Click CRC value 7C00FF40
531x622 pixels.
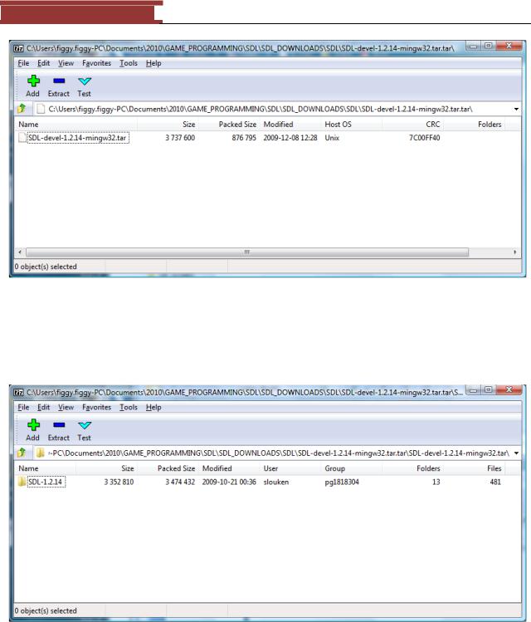[425, 138]
